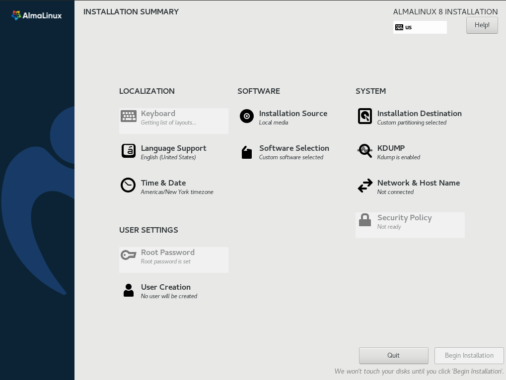Viewport: 506px width, 380px height.
Task: Click the disk warning note at bottom
Action: coord(419,371)
